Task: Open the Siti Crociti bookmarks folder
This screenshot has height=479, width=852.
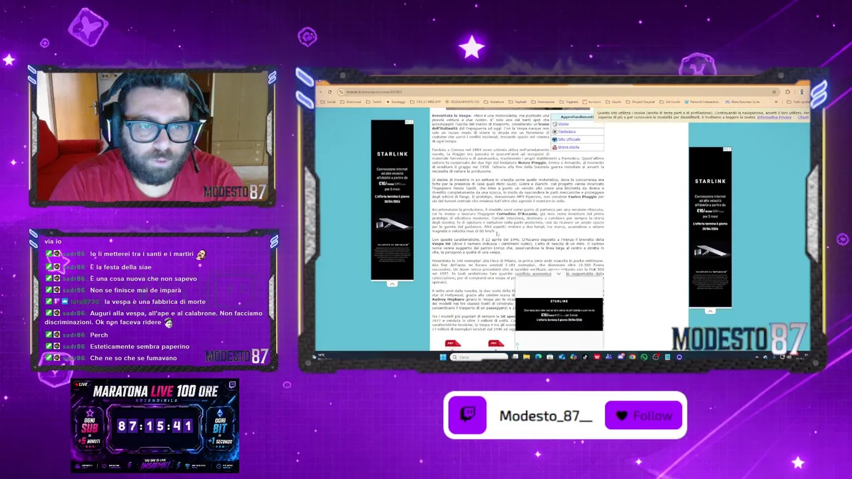Action: click(670, 102)
